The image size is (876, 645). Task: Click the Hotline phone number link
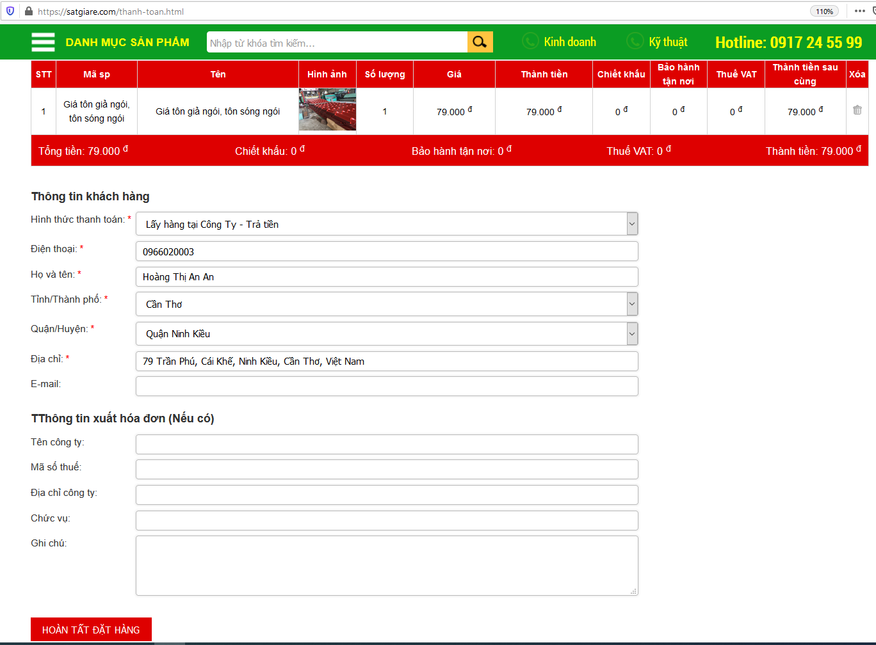coord(788,43)
